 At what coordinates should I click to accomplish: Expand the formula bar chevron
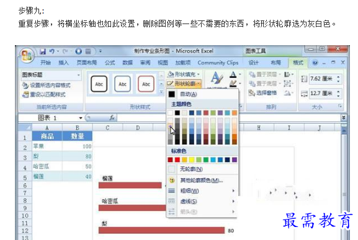pyautogui.click(x=343, y=118)
